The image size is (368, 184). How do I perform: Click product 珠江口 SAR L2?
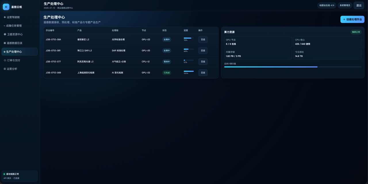(x=85, y=50)
